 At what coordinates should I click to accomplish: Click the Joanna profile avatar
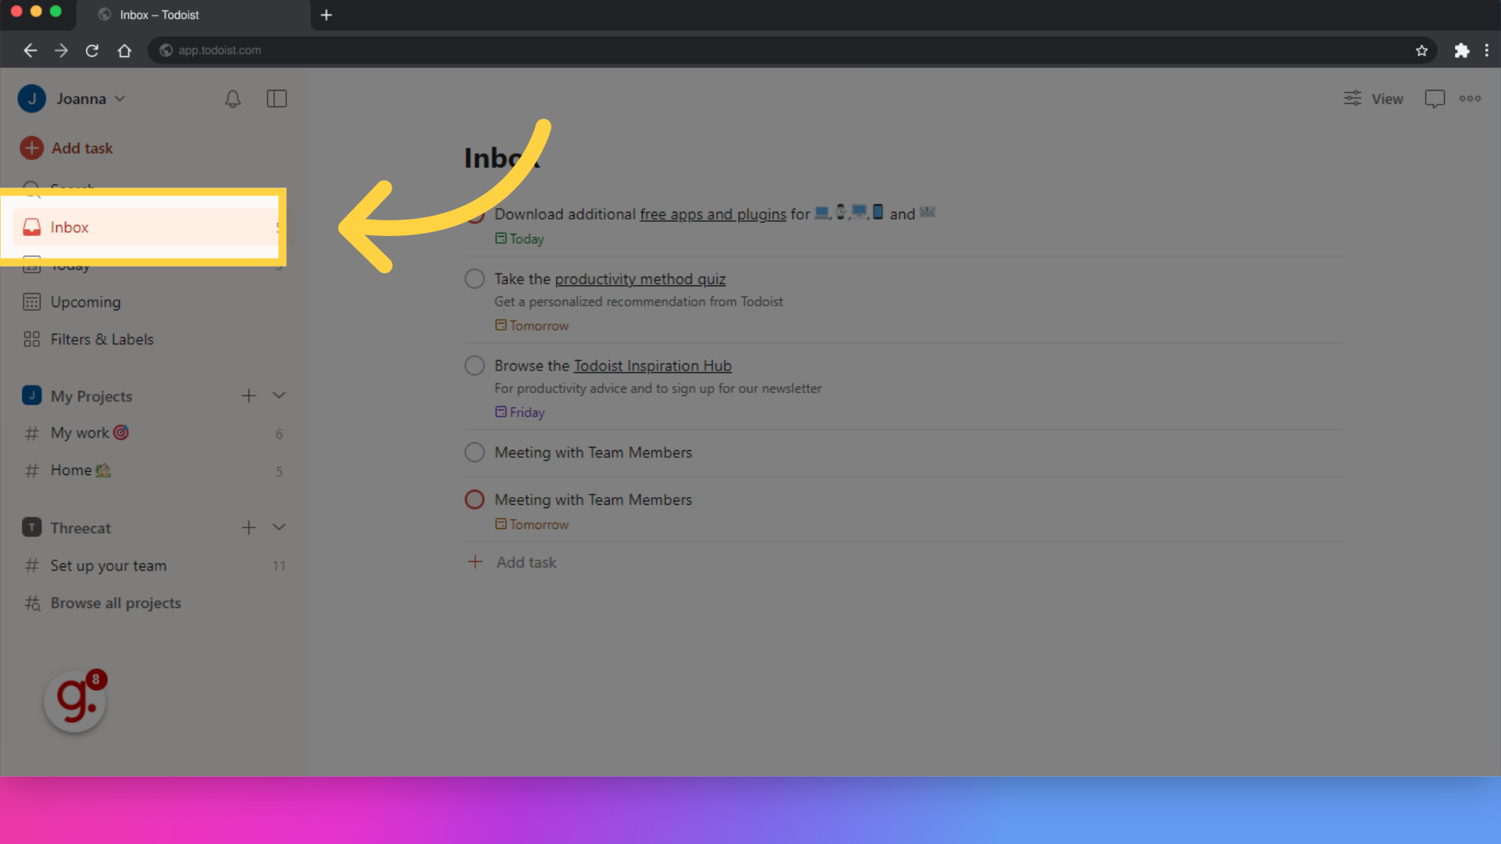click(32, 99)
